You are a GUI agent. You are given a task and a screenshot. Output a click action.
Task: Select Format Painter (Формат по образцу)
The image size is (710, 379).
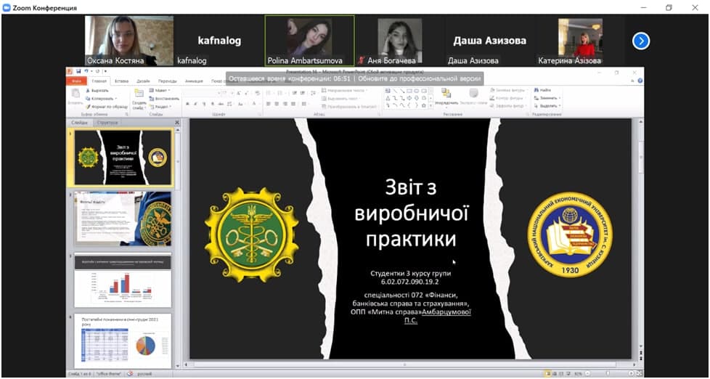[107, 107]
